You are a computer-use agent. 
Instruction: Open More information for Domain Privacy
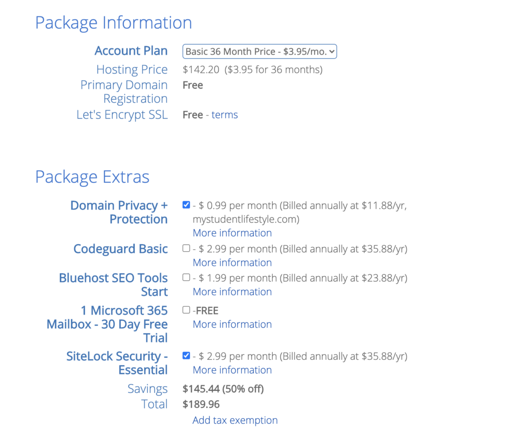pyautogui.click(x=232, y=233)
